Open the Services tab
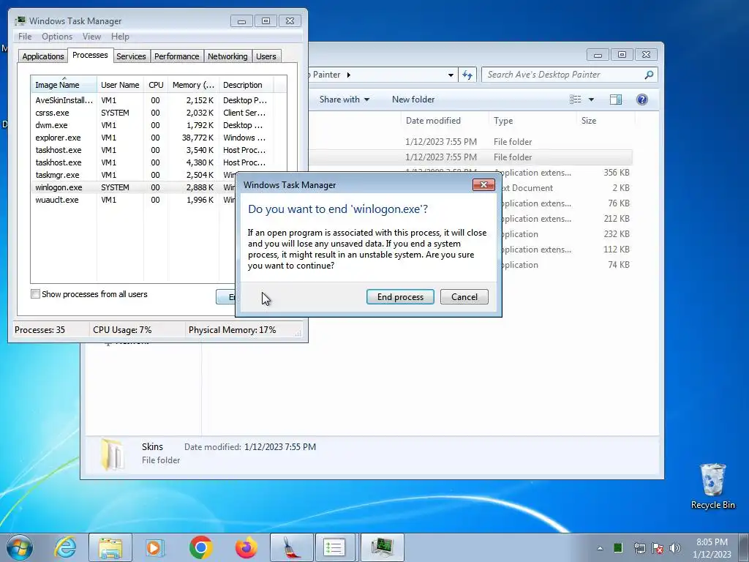Image resolution: width=749 pixels, height=562 pixels. [131, 56]
